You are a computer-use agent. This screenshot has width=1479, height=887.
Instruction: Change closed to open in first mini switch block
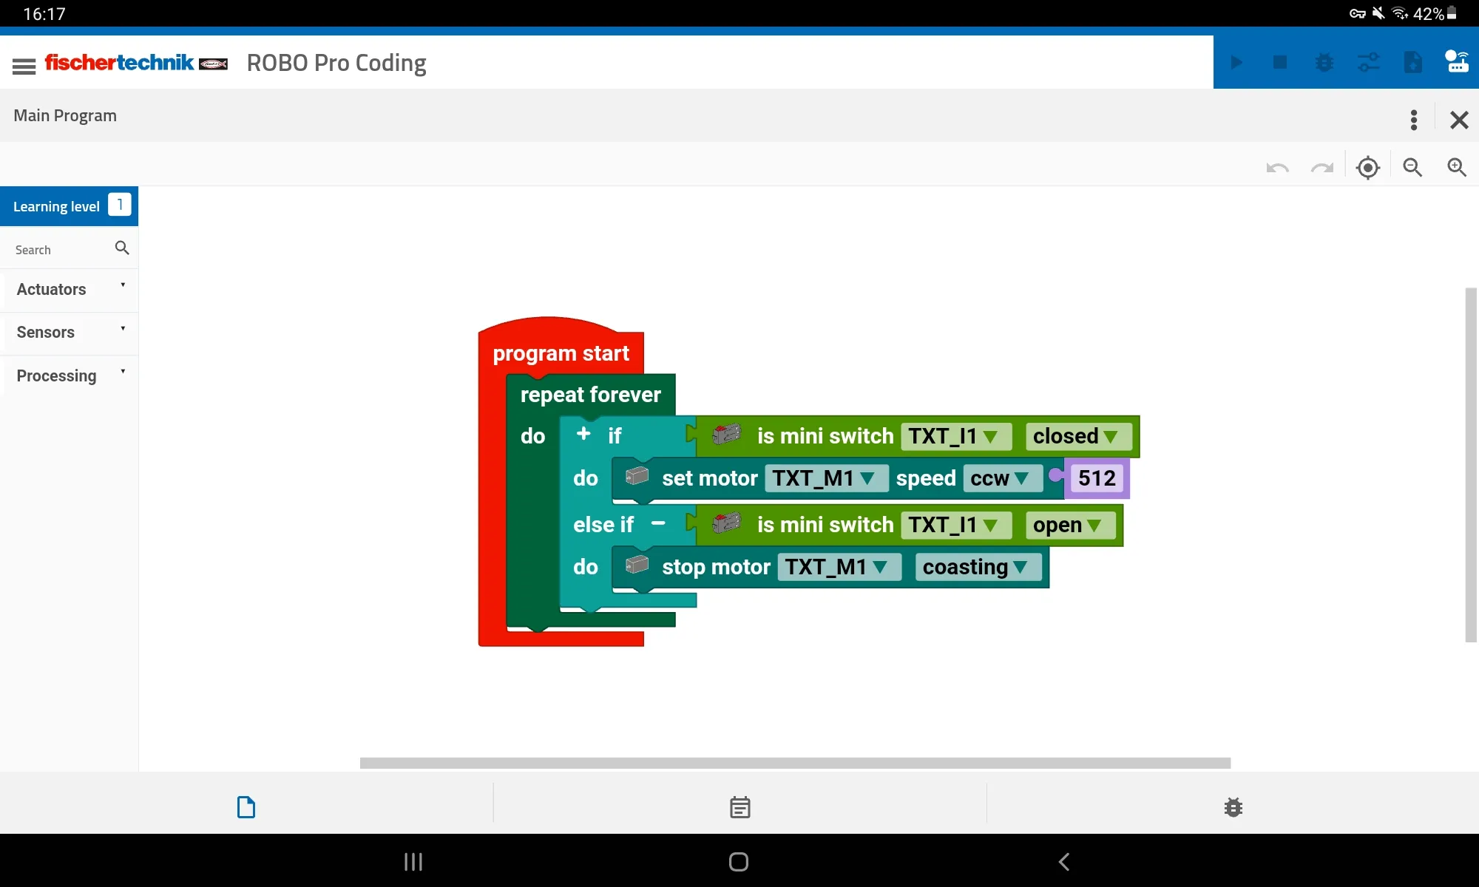pyautogui.click(x=1078, y=436)
